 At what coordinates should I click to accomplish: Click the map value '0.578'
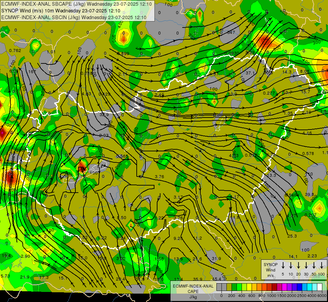pos(308,154)
